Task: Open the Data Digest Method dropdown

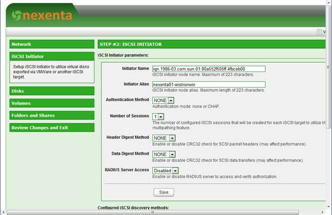Action: pos(164,154)
